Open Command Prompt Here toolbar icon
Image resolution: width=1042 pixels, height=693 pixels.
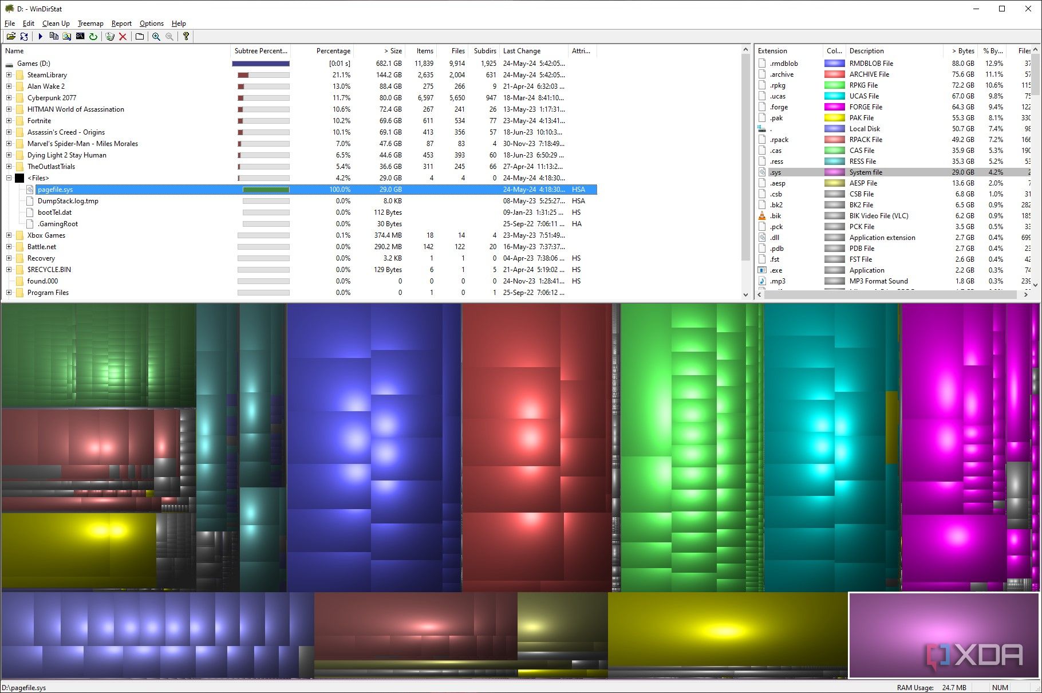pos(80,37)
